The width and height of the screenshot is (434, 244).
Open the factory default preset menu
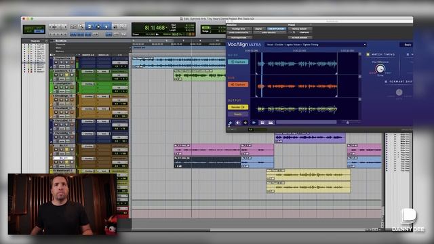[300, 28]
